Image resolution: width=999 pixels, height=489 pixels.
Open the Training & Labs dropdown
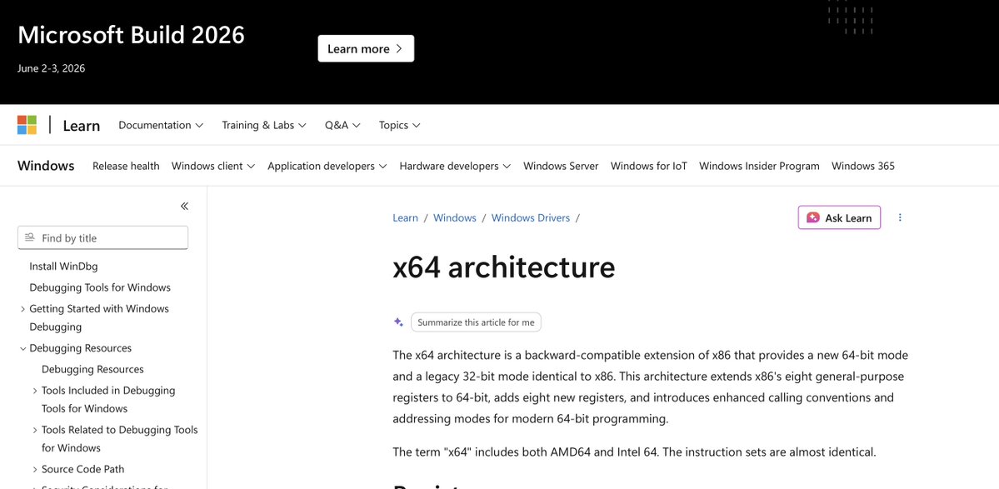(264, 125)
